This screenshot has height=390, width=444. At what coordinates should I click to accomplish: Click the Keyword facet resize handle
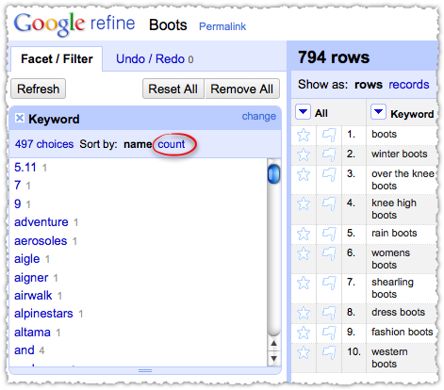(145, 370)
